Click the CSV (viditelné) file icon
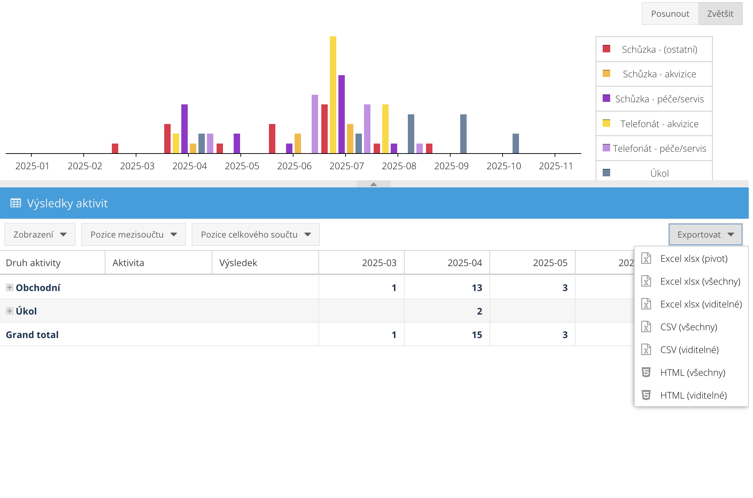Viewport: 753px width, 498px height. point(646,349)
